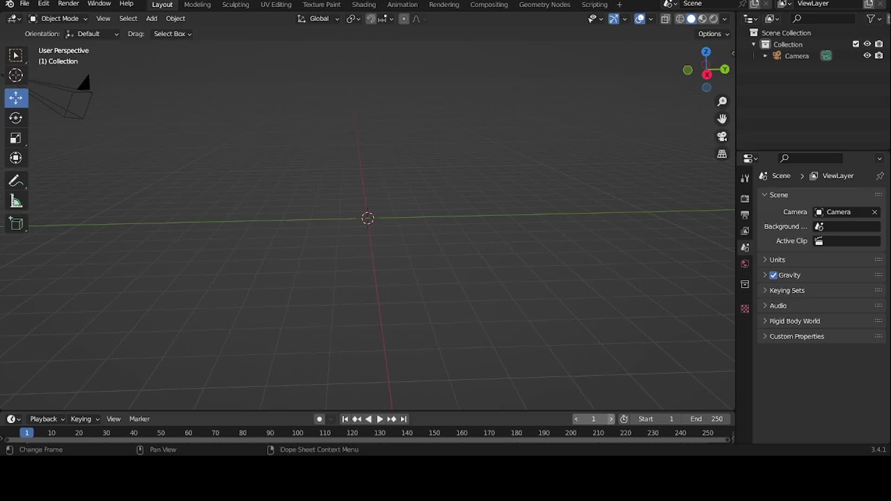Select the Rotate tool

point(16,118)
